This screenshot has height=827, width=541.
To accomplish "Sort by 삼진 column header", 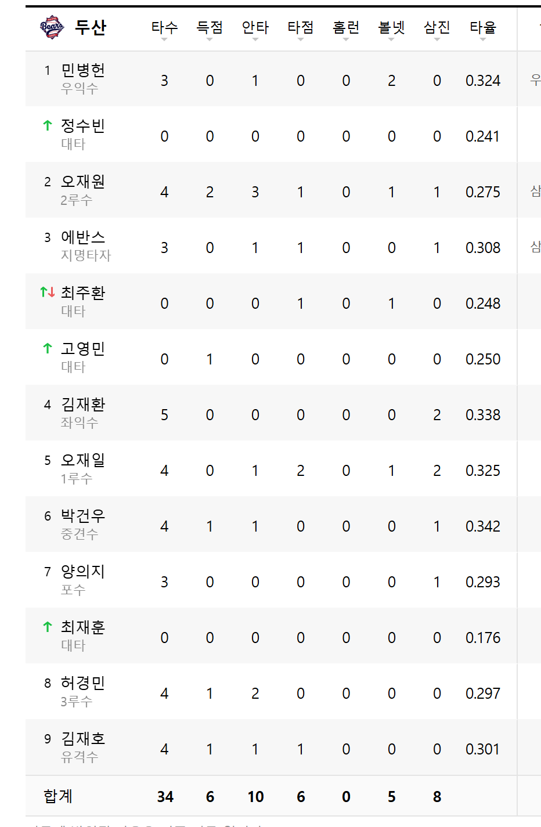I will (437, 27).
